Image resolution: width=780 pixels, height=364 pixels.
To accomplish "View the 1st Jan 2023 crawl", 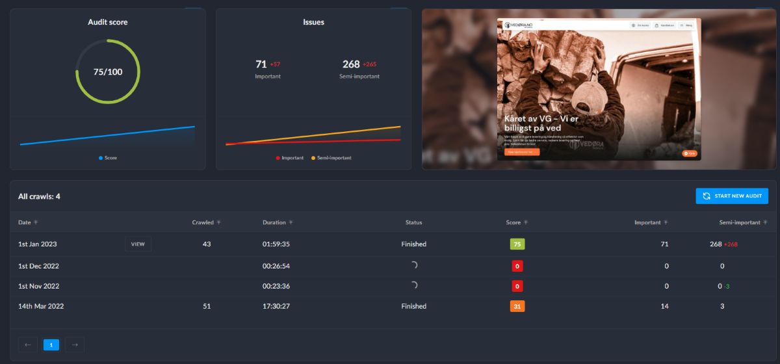I will pos(138,244).
